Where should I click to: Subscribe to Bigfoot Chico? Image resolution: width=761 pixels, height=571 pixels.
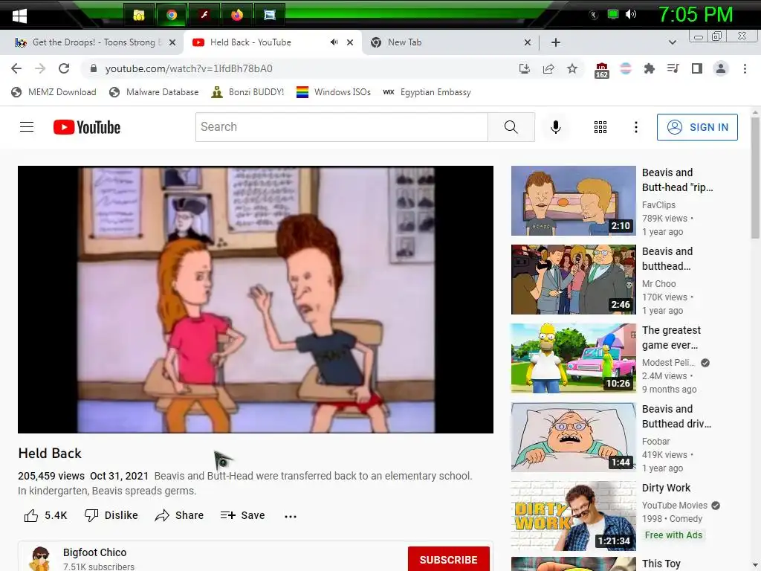point(448,559)
